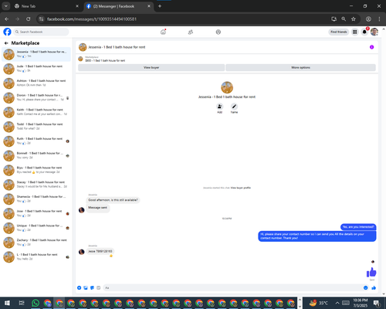The height and width of the screenshot is (309, 386).
Task: Click the Add person icon under Jessenia
Action: point(219,107)
